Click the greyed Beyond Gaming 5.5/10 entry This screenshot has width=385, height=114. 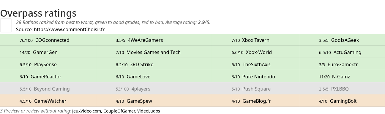45,89
